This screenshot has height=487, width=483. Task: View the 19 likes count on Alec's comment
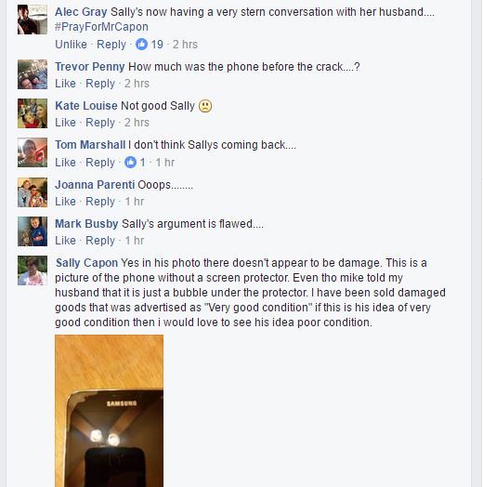point(157,45)
